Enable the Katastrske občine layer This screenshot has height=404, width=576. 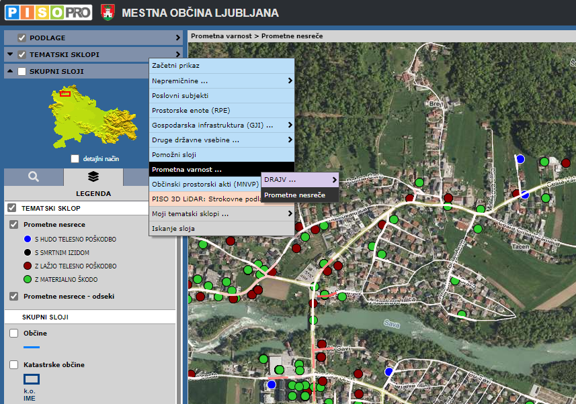click(x=14, y=364)
